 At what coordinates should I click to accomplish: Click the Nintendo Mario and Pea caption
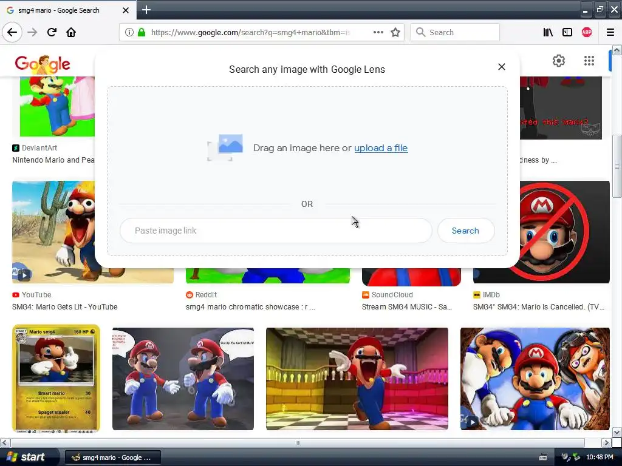53,160
